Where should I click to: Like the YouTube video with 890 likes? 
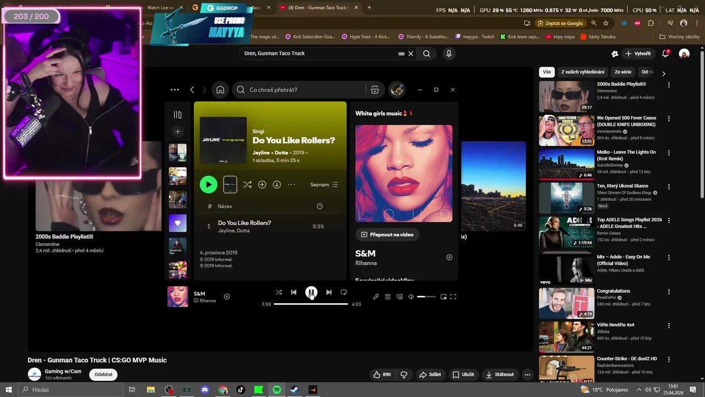pyautogui.click(x=382, y=374)
